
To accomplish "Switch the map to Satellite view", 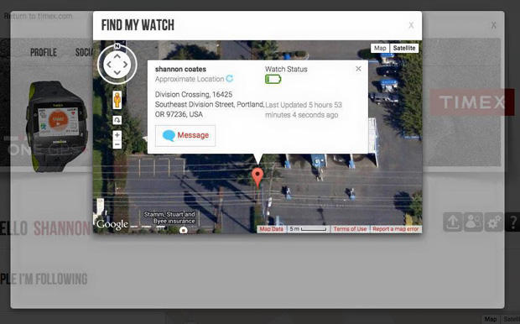I will point(404,48).
